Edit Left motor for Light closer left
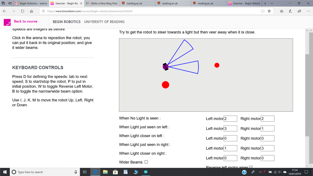The width and height of the screenshot is (313, 176). pyautogui.click(x=230, y=138)
